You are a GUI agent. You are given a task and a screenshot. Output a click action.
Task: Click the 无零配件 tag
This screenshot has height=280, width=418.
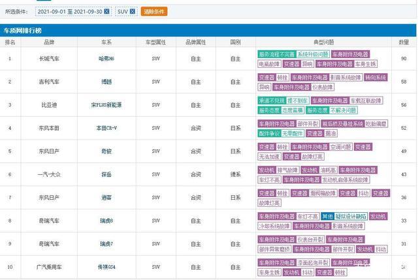coord(293,133)
